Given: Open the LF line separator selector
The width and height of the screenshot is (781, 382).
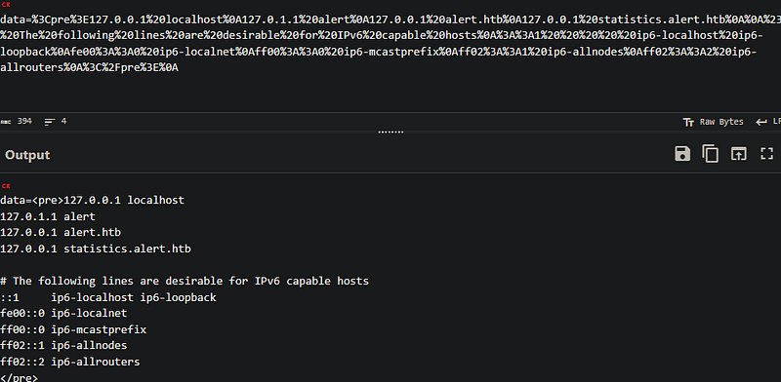Looking at the screenshot, I should [x=768, y=122].
